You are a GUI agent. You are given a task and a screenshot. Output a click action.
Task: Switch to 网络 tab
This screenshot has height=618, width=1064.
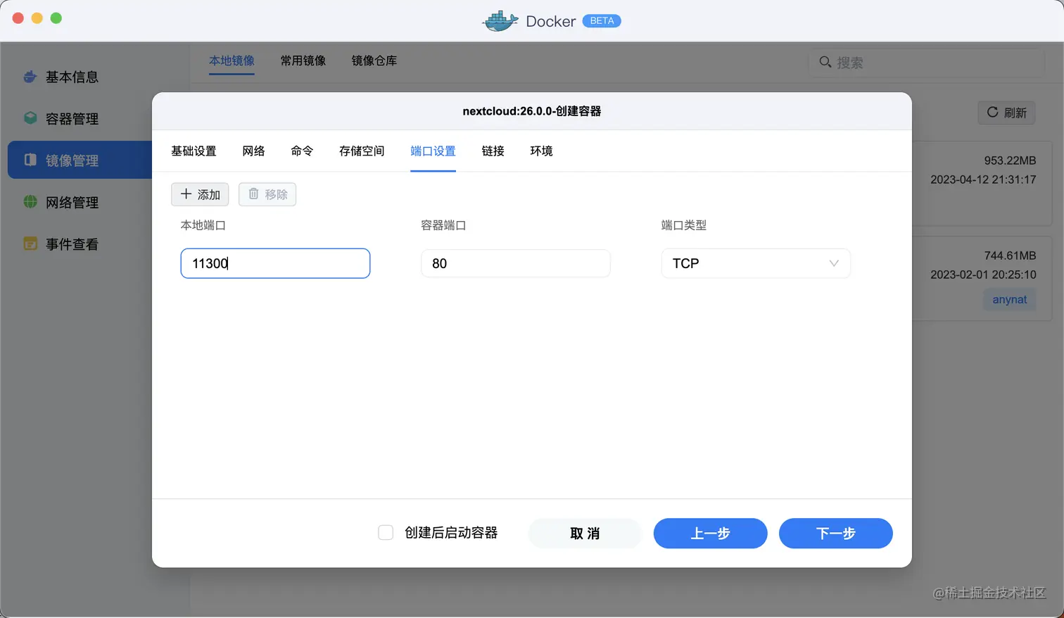253,151
